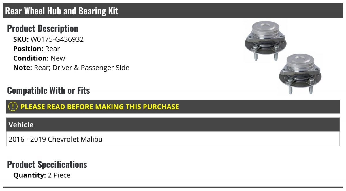Click the PLEASE READ BEFORE MAKING THIS PURCHASE banner
346x191 pixels.
[x=100, y=107]
